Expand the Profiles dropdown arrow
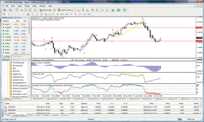204x122 pixels. pyautogui.click(x=13, y=10)
